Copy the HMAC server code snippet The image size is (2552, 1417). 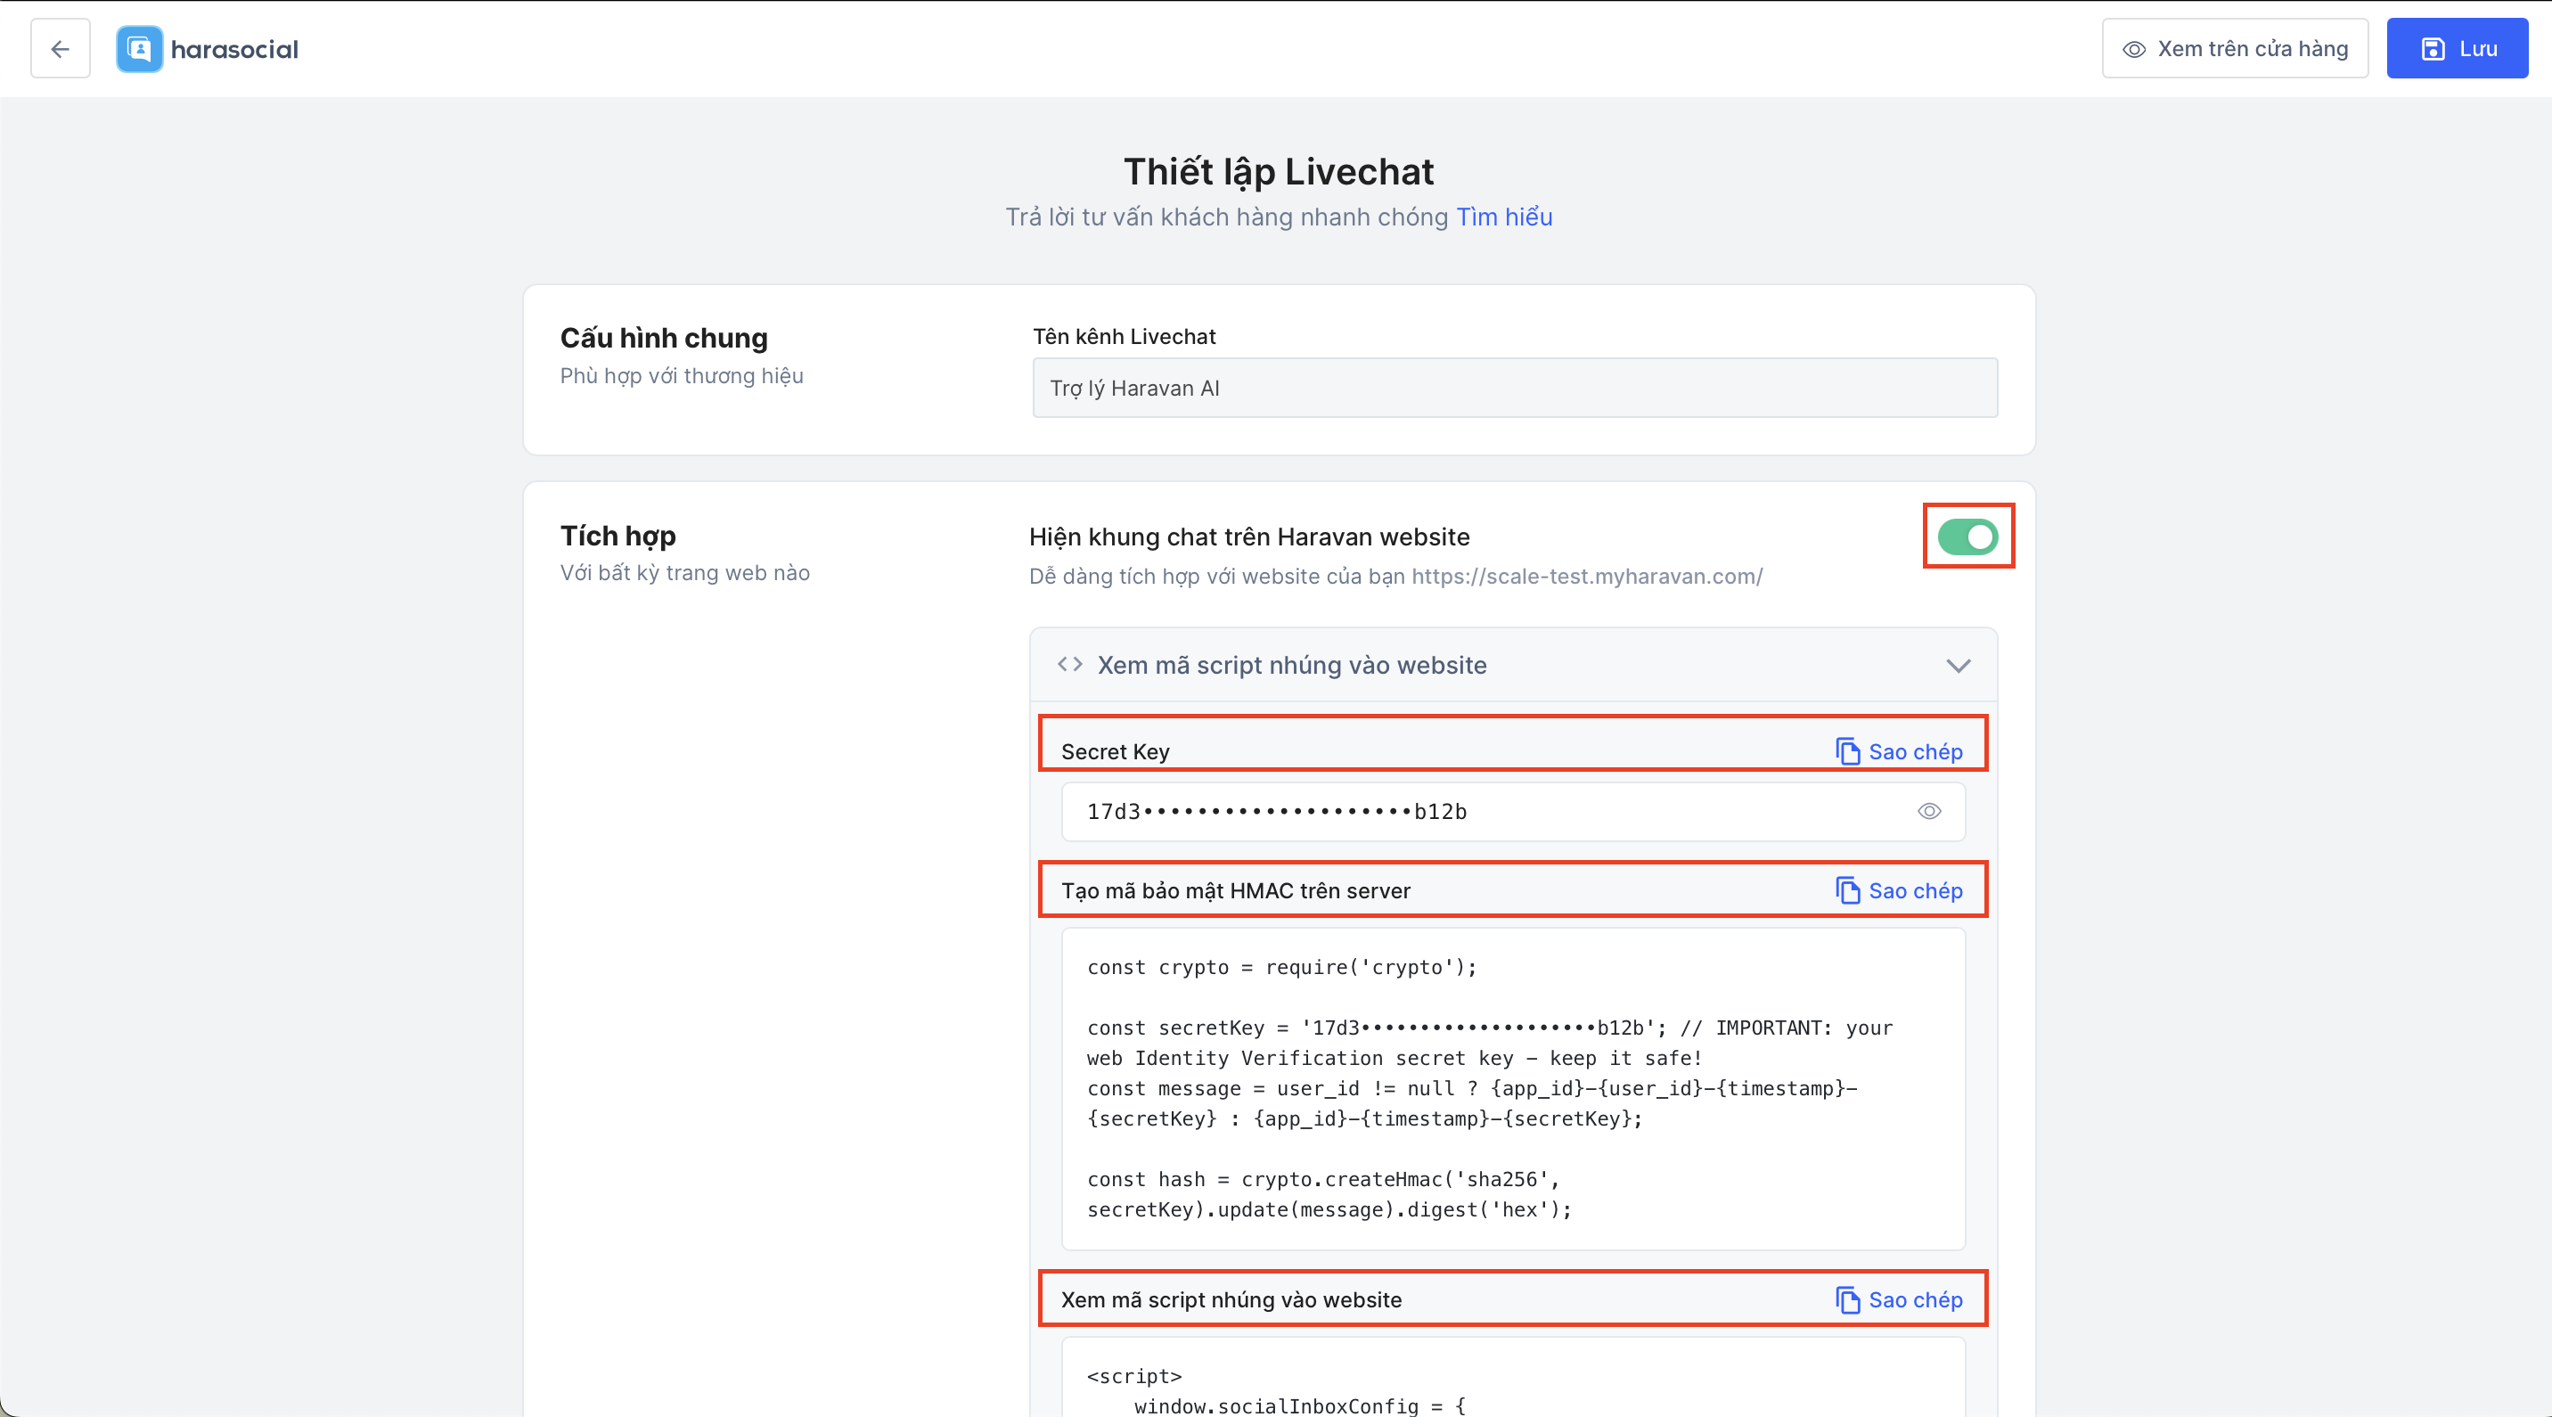1898,889
